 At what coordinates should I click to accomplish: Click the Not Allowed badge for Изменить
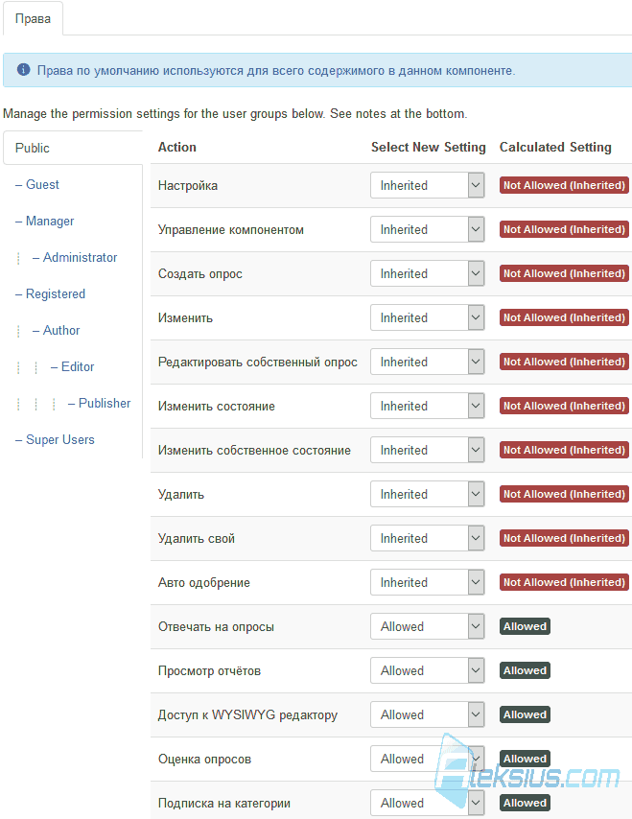tap(564, 317)
